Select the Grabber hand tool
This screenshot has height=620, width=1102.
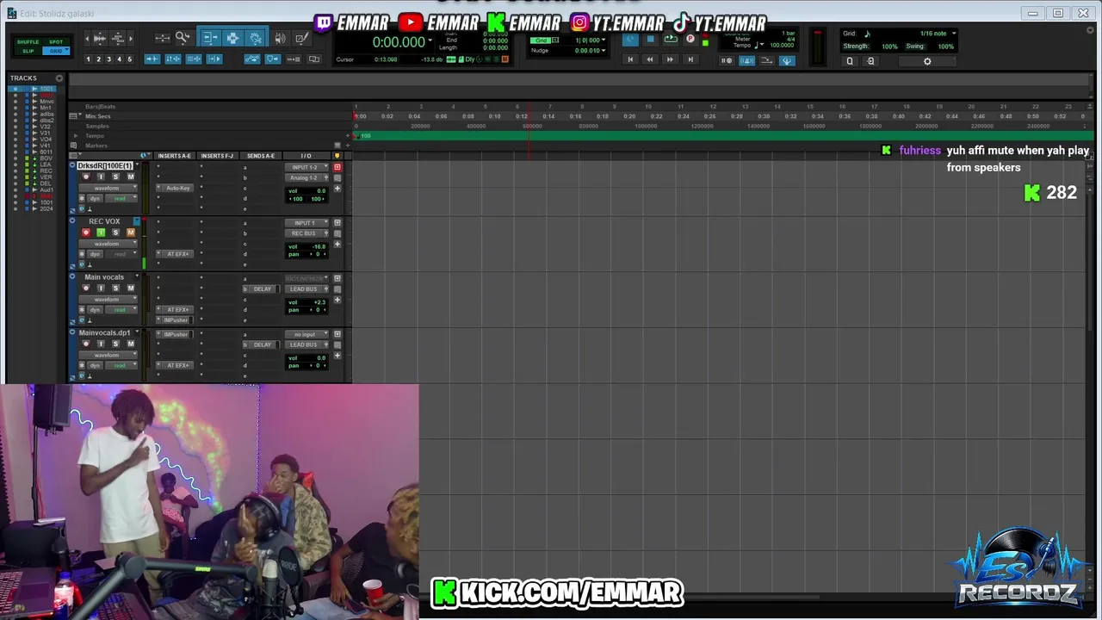point(256,38)
